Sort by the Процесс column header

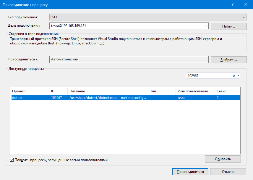click(x=30, y=91)
